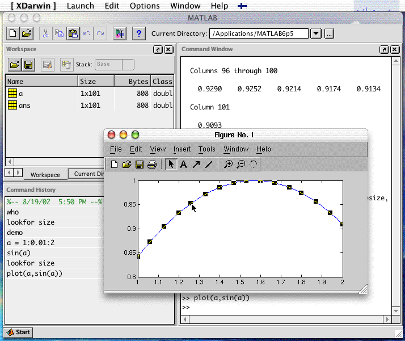Open the Tools menu in Figure window
Screen dimensions: 405x341
pos(206,149)
